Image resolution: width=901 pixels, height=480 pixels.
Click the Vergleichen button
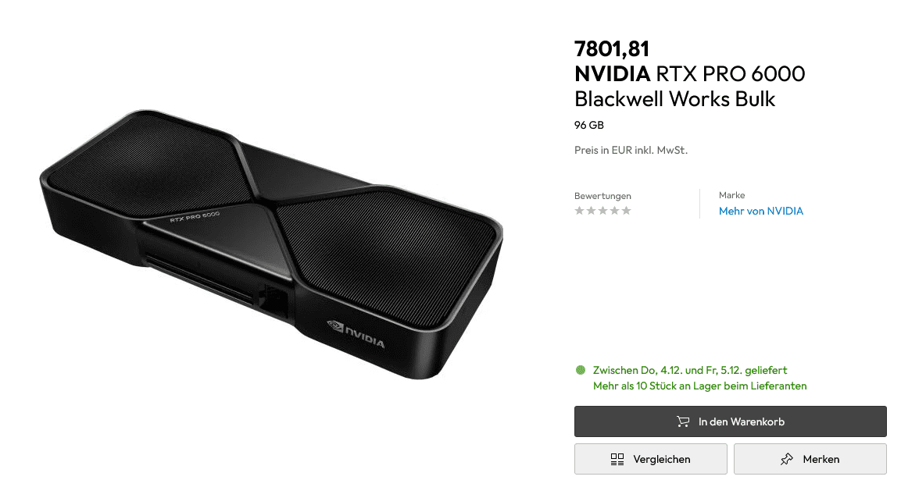click(x=650, y=460)
